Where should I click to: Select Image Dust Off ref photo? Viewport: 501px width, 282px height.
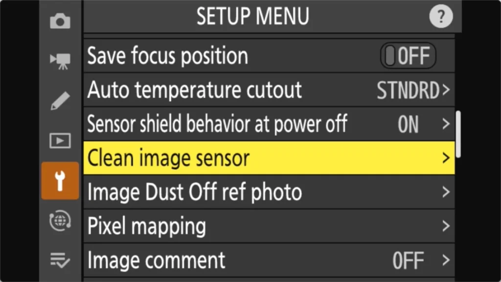point(194,192)
